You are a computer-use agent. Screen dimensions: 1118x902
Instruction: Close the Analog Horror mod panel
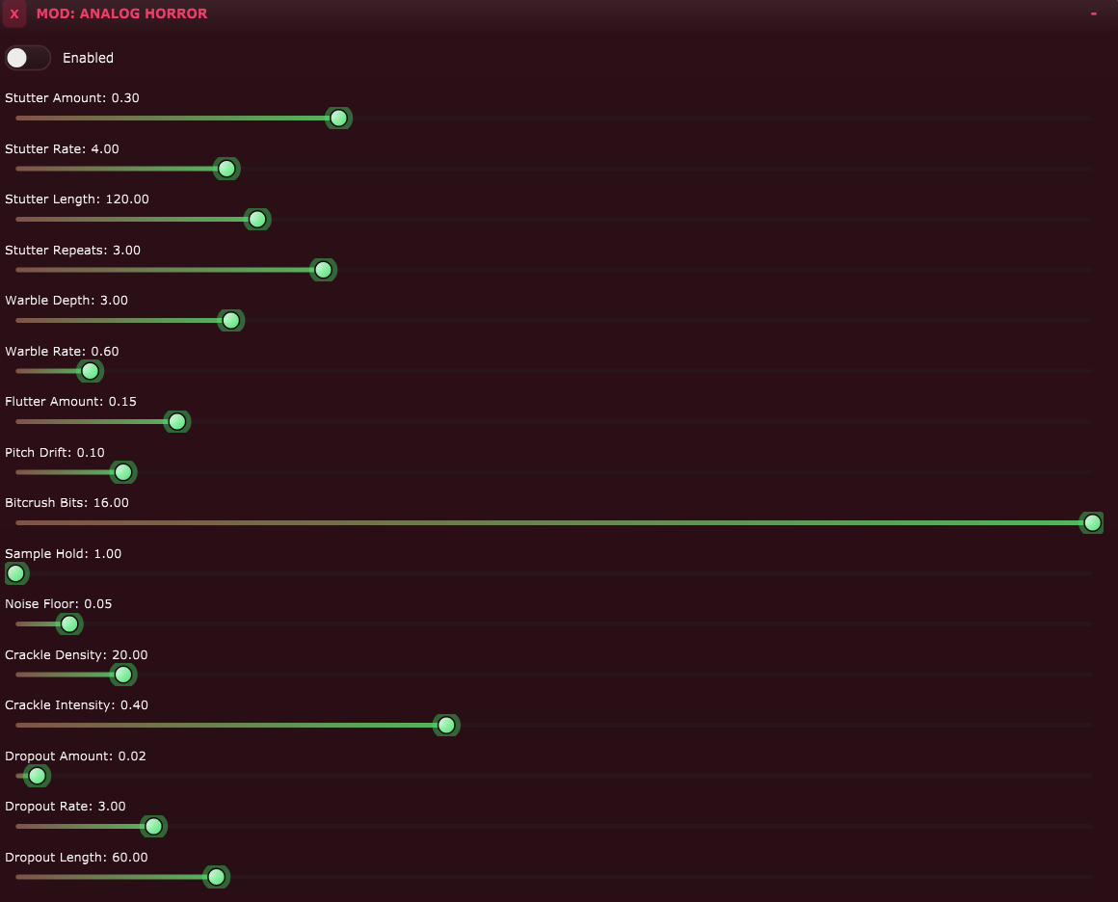(x=14, y=13)
